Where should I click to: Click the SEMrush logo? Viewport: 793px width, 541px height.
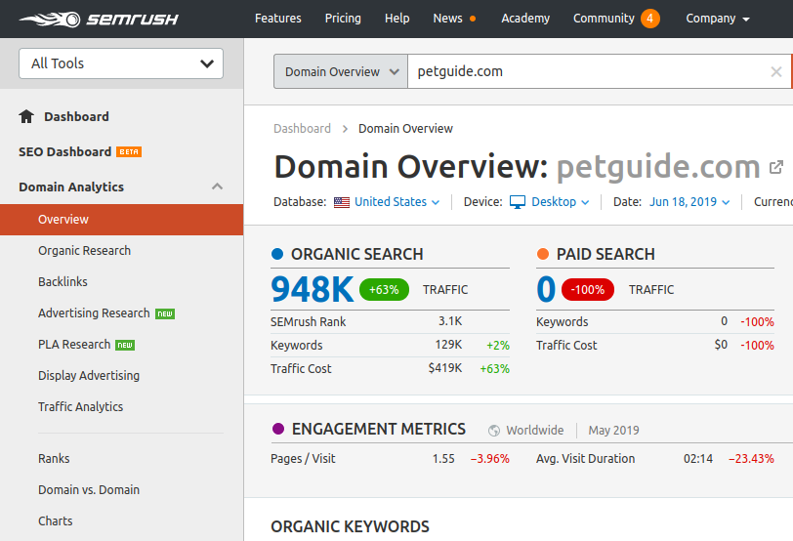pos(99,20)
